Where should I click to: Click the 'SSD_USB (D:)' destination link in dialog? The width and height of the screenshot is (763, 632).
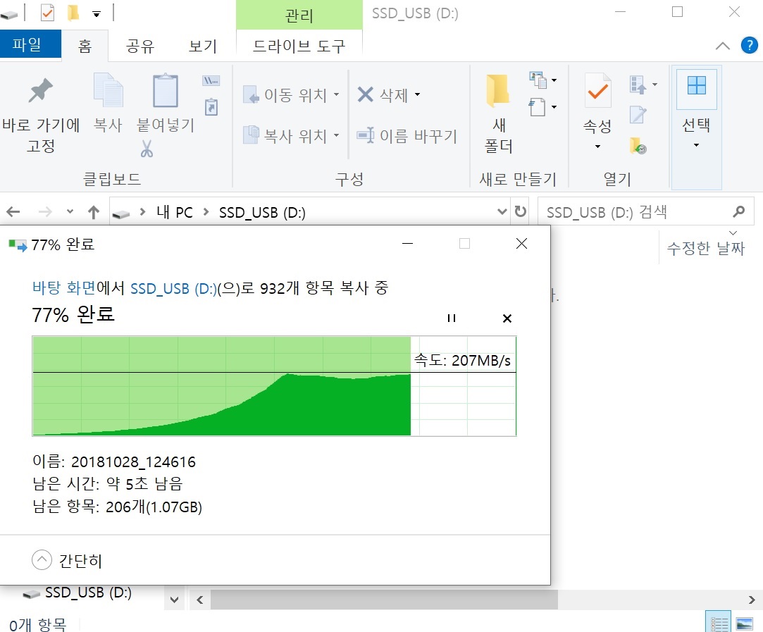pos(173,288)
